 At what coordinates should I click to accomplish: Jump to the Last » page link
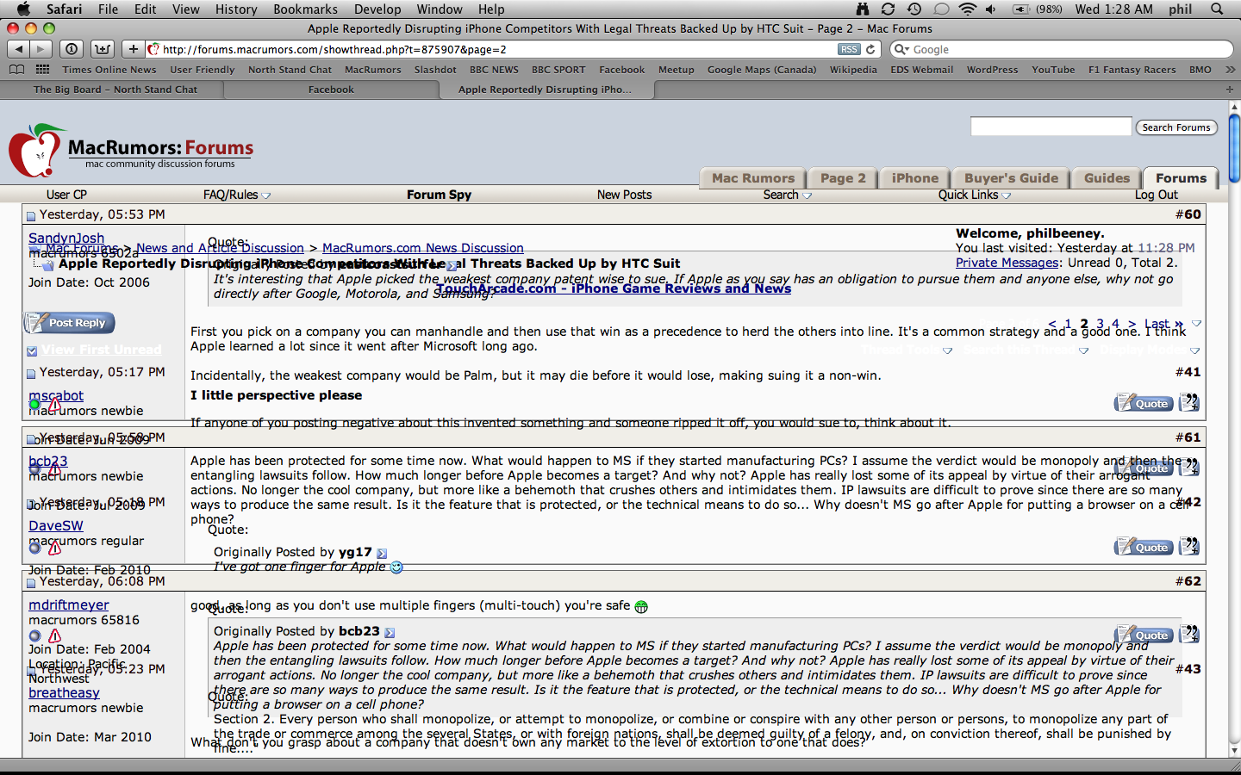1163,324
